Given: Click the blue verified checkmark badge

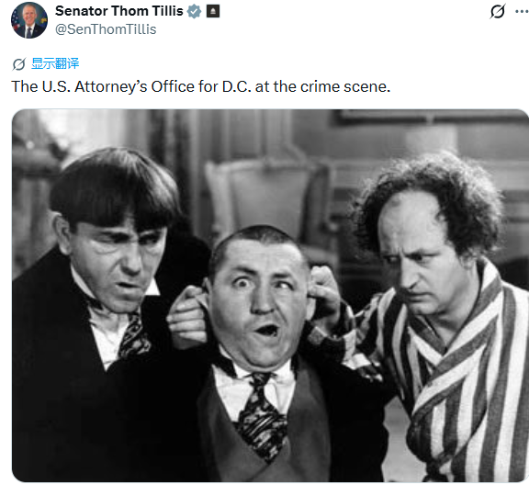Looking at the screenshot, I should click(195, 11).
